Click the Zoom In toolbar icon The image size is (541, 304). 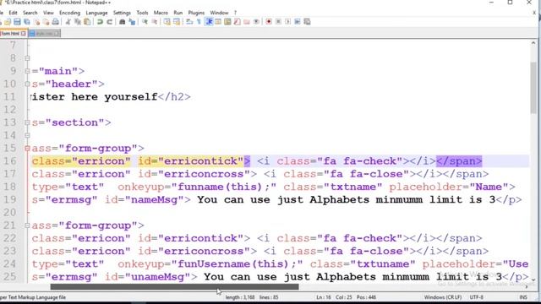point(145,22)
